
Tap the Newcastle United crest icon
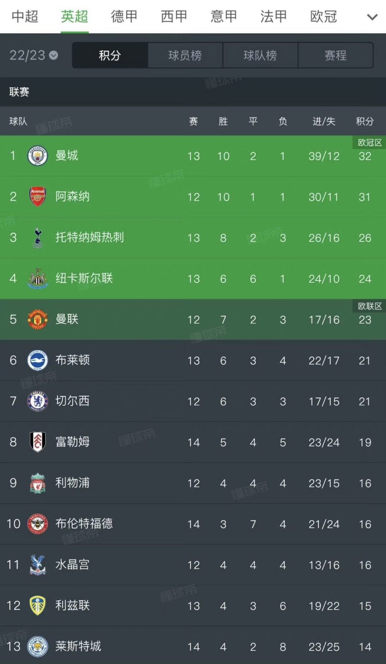click(37, 279)
